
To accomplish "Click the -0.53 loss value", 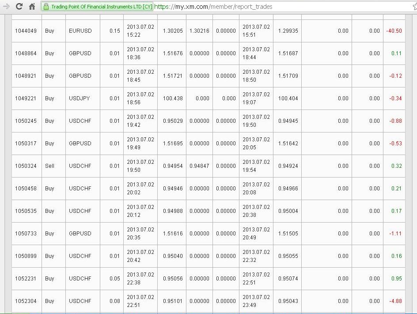I will click(395, 143).
